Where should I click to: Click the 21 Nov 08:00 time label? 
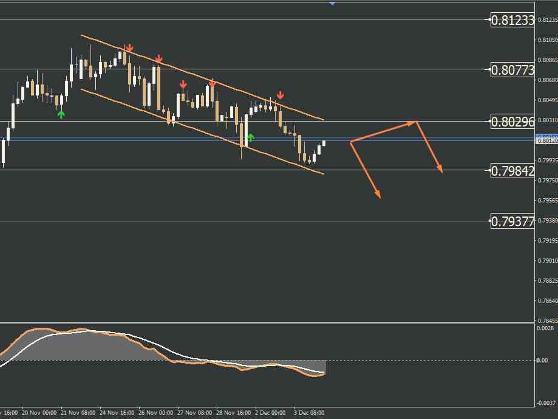[78, 412]
